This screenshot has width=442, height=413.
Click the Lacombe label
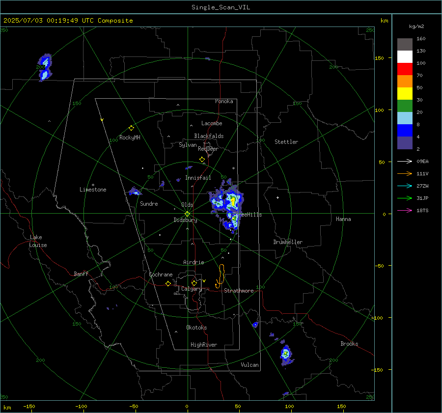pyautogui.click(x=212, y=123)
